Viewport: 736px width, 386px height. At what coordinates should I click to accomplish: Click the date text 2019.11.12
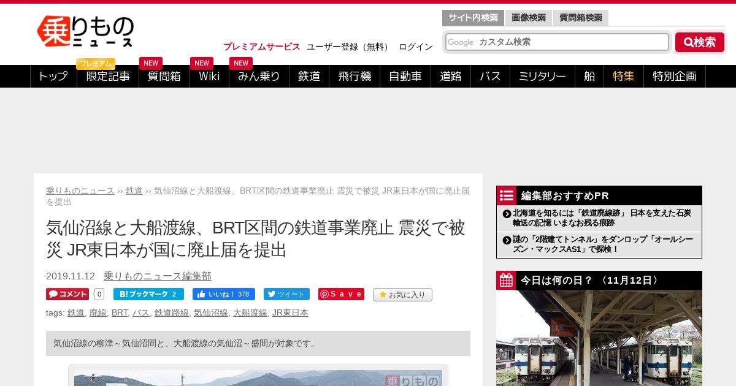(71, 276)
